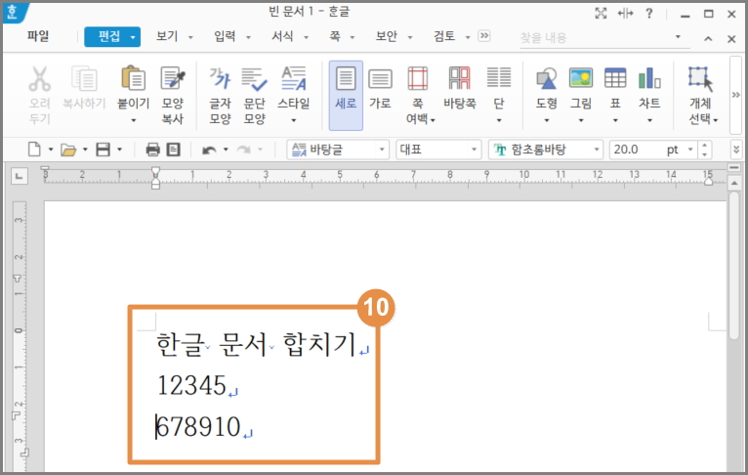The height and width of the screenshot is (475, 748).
Task: Insert a 표 table
Action: pyautogui.click(x=615, y=87)
